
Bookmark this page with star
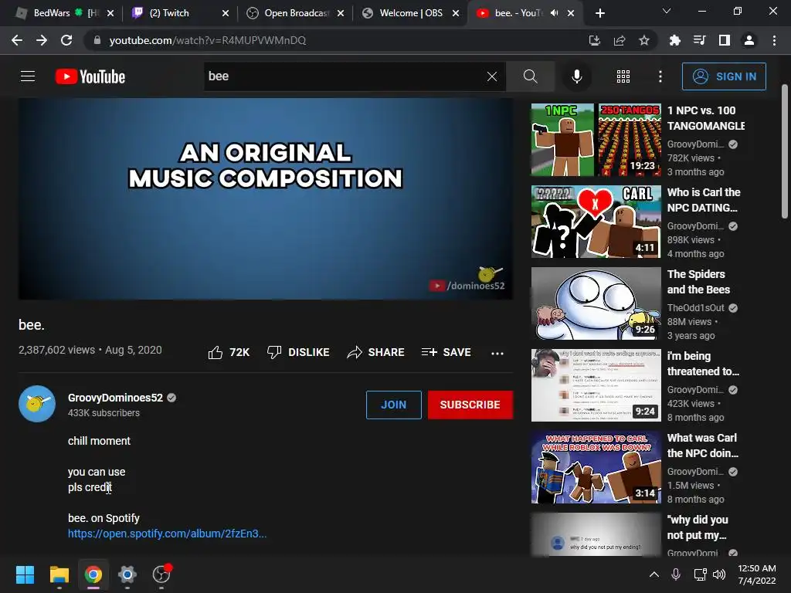[643, 40]
